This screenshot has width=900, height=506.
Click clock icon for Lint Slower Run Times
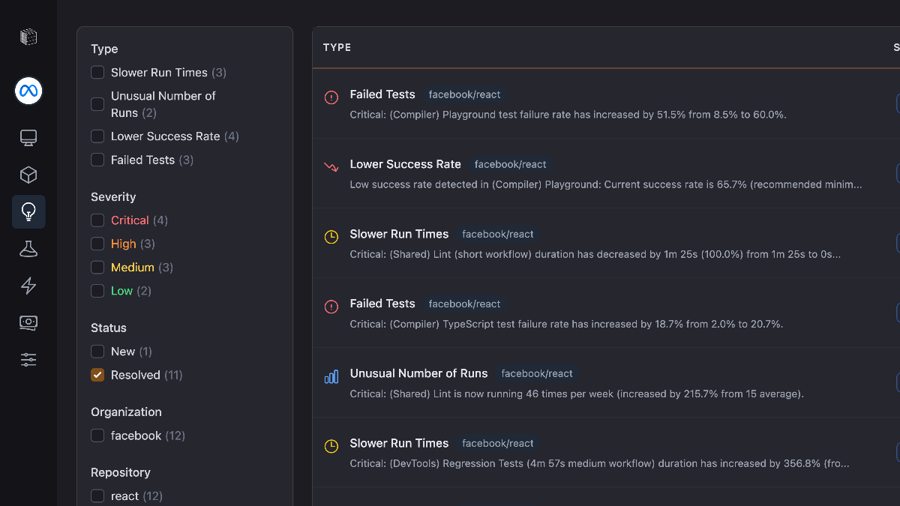331,237
